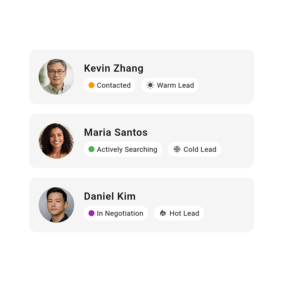Image resolution: width=282 pixels, height=282 pixels.
Task: Click the green Actively Searching status dot
Action: point(91,149)
